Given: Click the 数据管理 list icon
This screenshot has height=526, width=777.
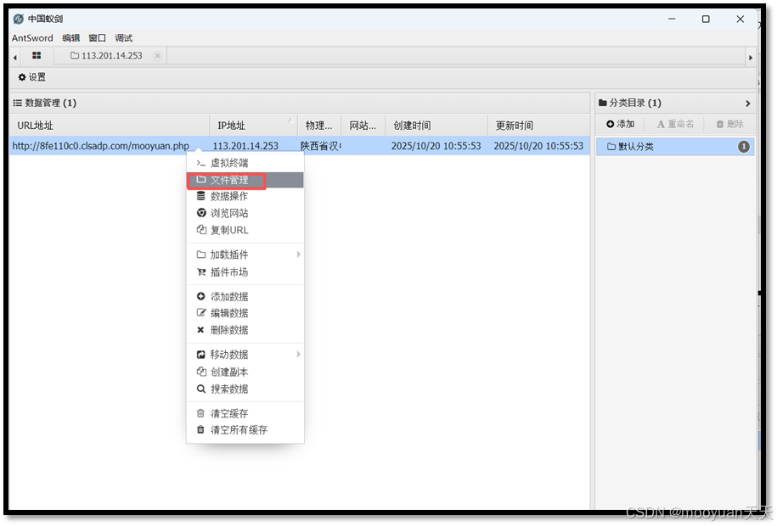Looking at the screenshot, I should (17, 103).
